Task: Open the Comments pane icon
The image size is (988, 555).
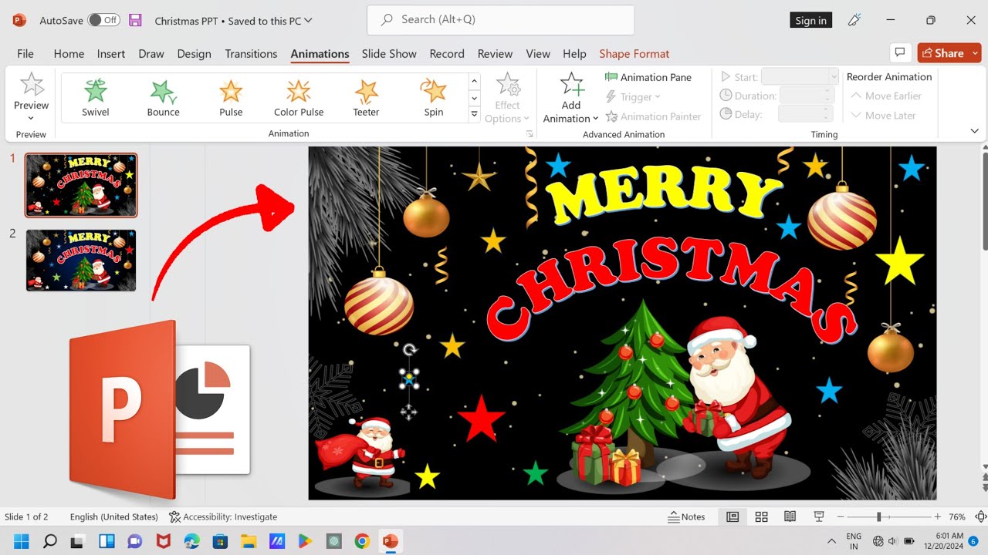Action: coord(899,53)
